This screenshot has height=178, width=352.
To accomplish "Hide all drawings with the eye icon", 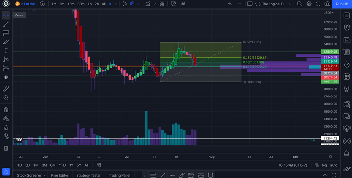I will [6, 136].
